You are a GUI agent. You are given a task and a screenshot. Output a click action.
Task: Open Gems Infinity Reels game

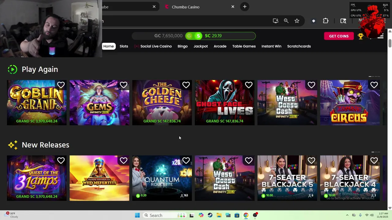pos(99,103)
